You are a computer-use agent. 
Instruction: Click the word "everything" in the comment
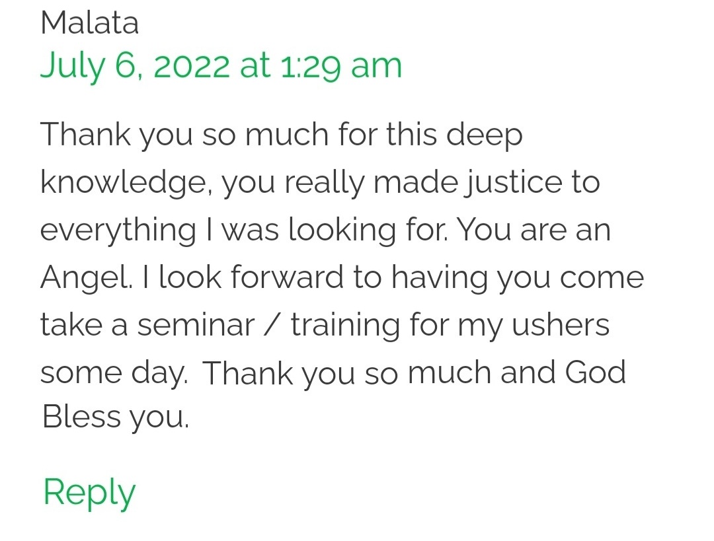pyautogui.click(x=118, y=231)
